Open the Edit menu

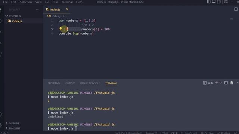13,2
